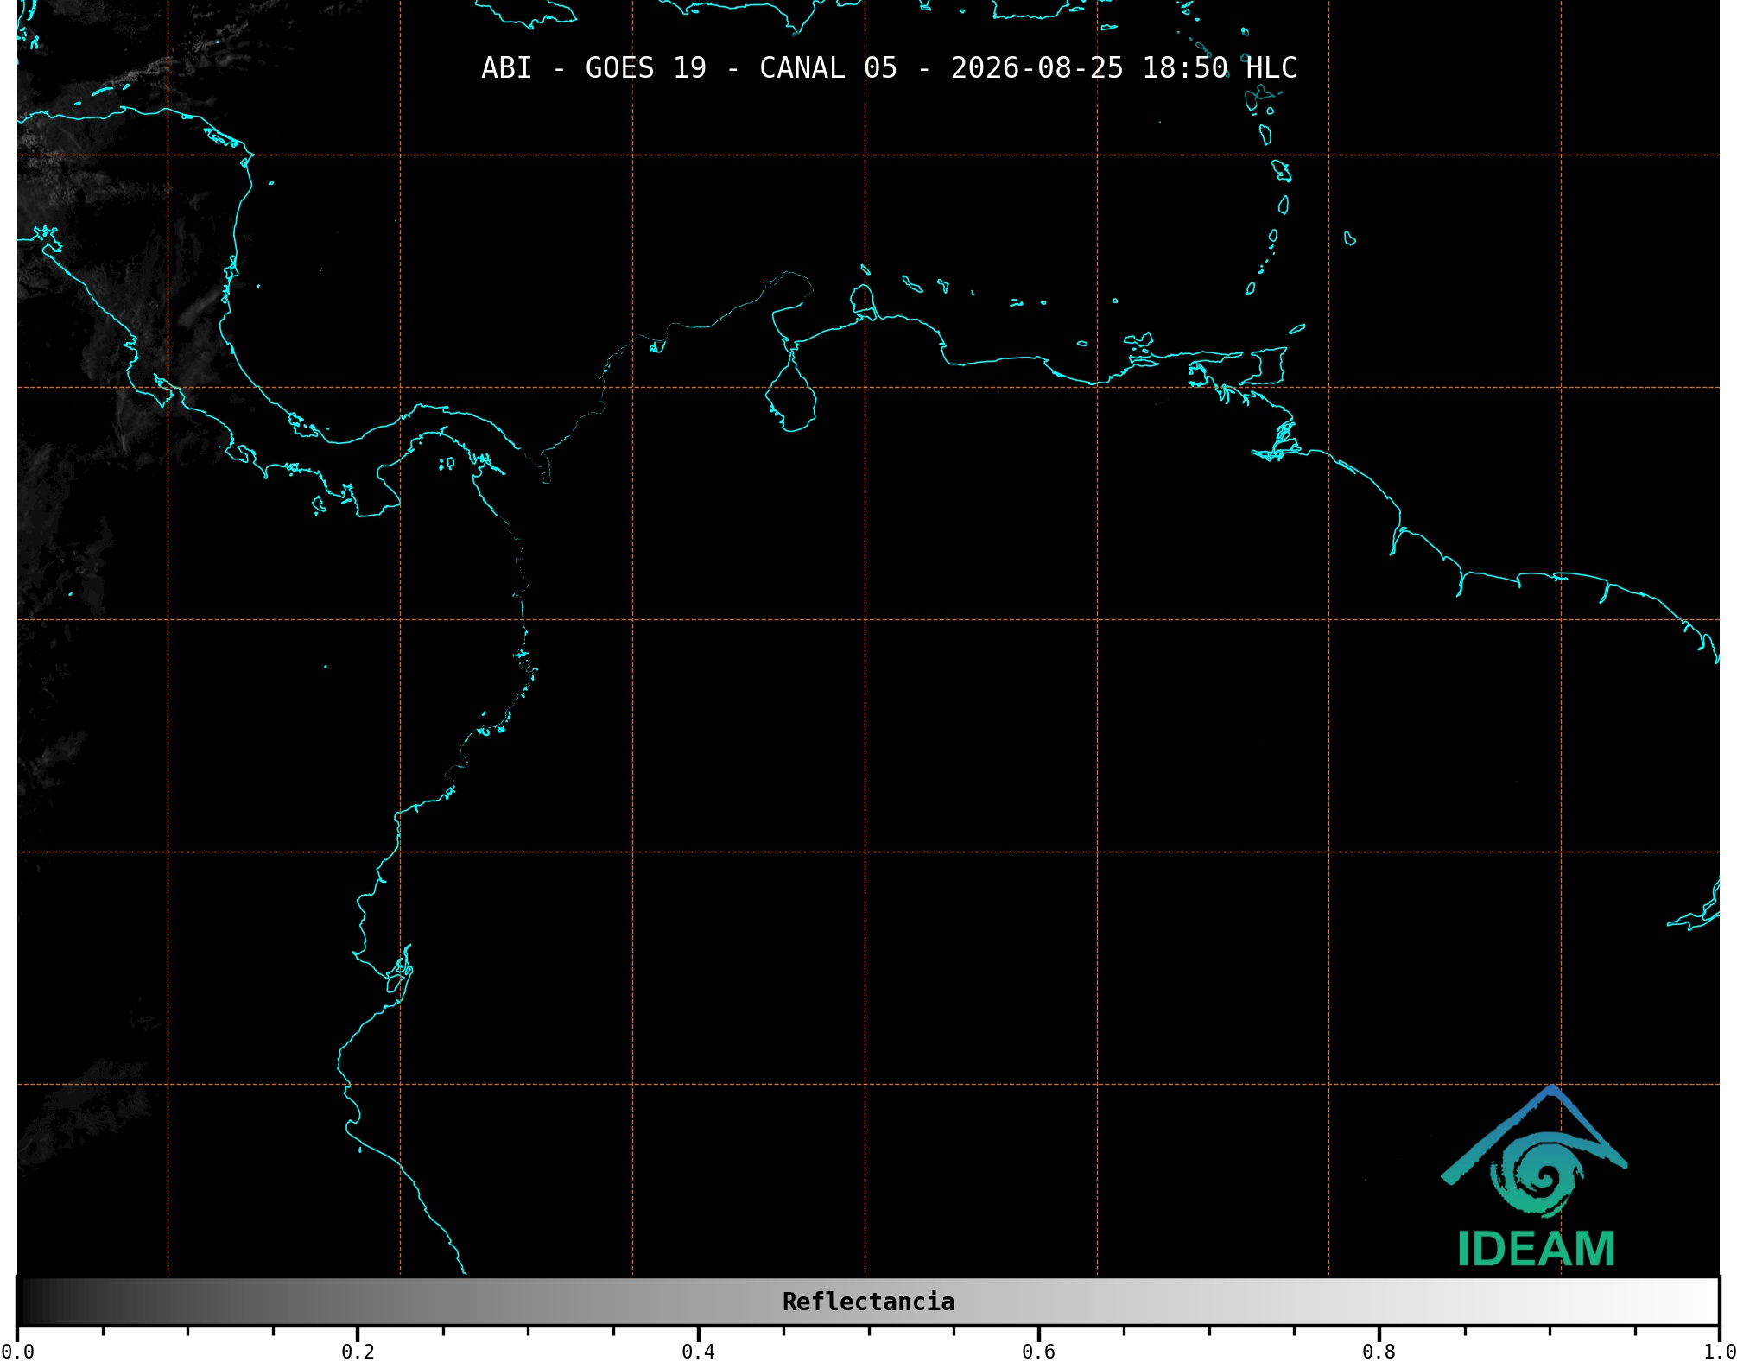
Task: Click the "0.0" colorbar tick label
Action: (x=17, y=1352)
